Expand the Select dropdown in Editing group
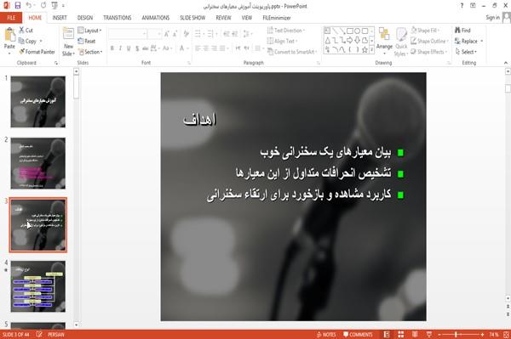 tap(467, 52)
